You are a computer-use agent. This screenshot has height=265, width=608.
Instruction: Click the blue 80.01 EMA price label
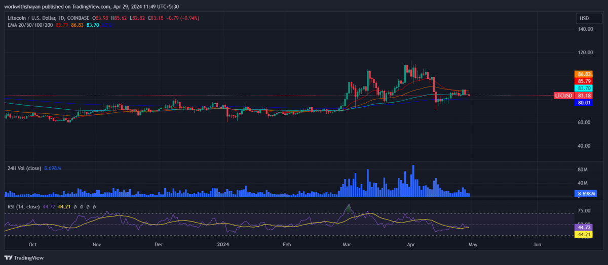[584, 103]
